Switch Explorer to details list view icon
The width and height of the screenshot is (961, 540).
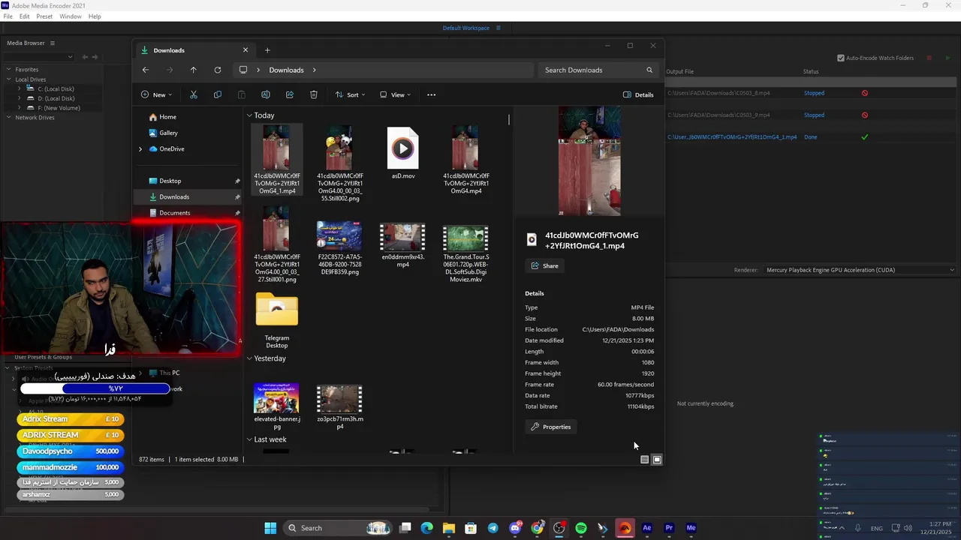644,460
